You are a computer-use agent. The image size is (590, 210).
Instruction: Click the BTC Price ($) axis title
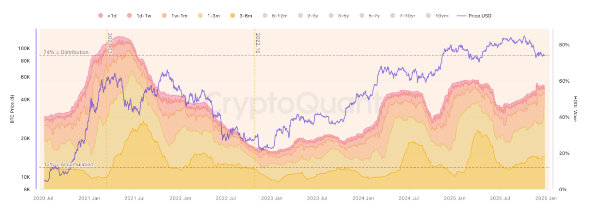12,109
